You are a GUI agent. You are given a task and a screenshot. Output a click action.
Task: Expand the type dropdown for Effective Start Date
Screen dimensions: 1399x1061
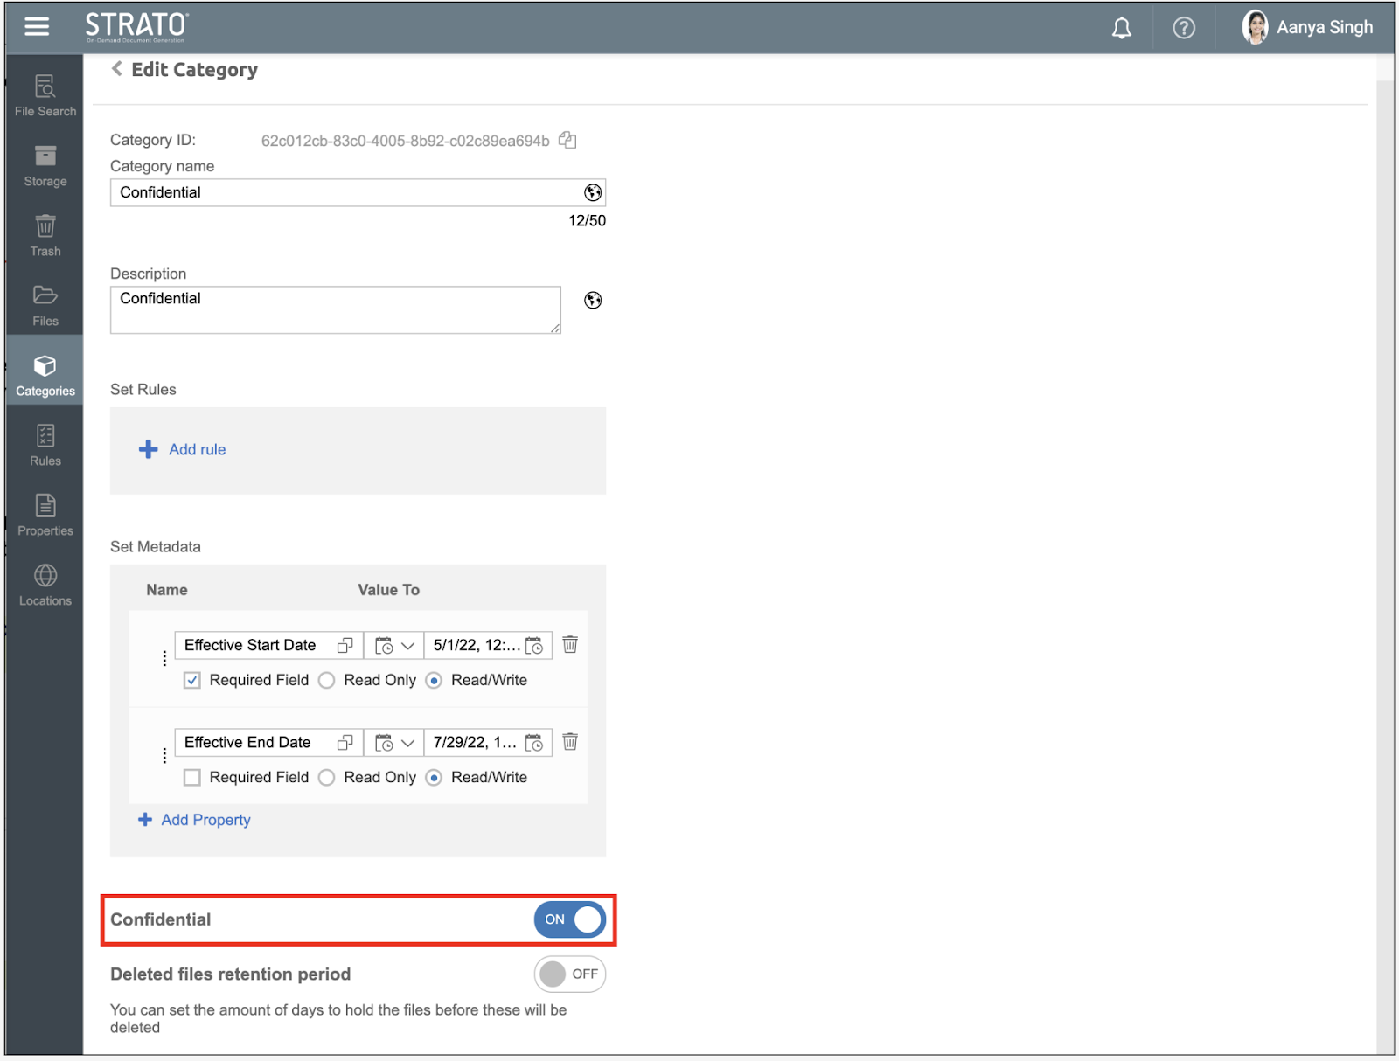394,646
